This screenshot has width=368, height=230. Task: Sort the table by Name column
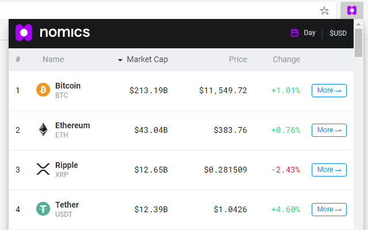(x=53, y=59)
